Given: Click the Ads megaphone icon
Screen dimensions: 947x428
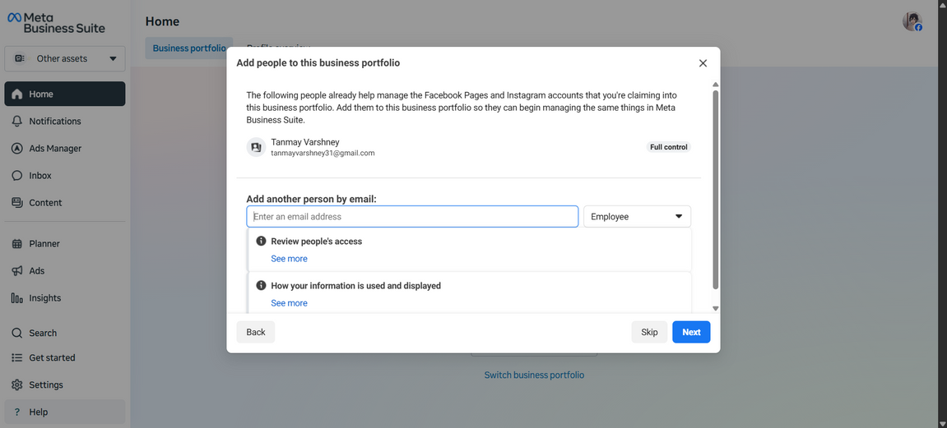Looking at the screenshot, I should click(x=17, y=271).
